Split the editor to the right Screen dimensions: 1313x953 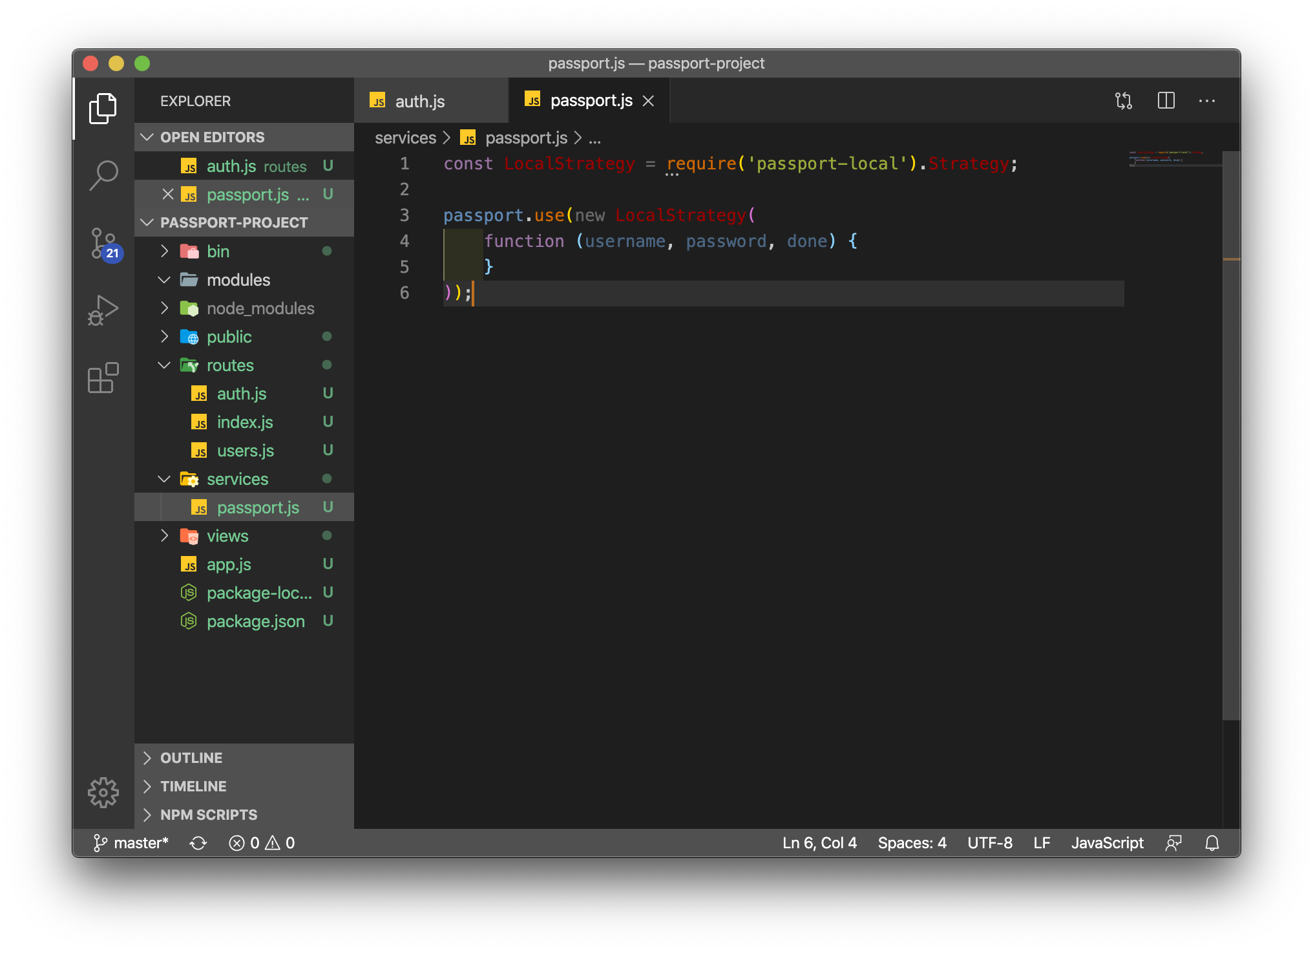point(1166,101)
